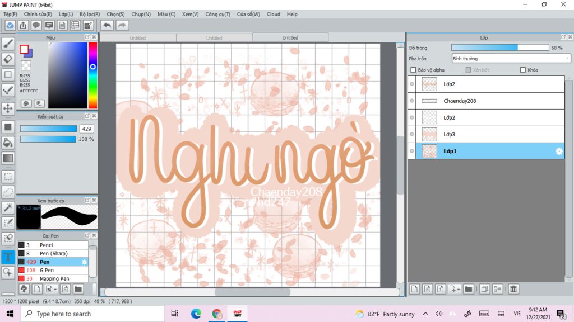This screenshot has height=322, width=574.
Task: Switch to the active third Untitled tab
Action: pos(290,37)
